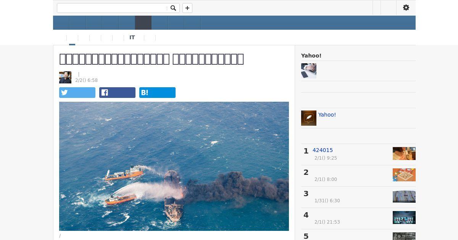The width and height of the screenshot is (458, 240).
Task: Share article with the Twitter bird button
Action: pyautogui.click(x=77, y=93)
